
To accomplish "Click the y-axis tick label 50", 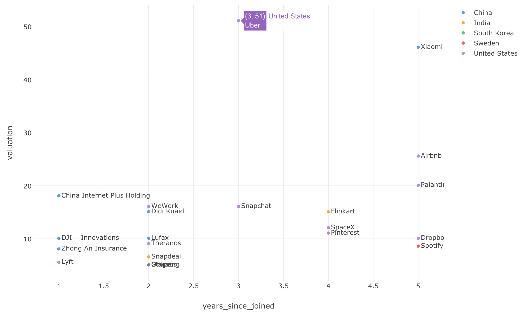I will [28, 27].
